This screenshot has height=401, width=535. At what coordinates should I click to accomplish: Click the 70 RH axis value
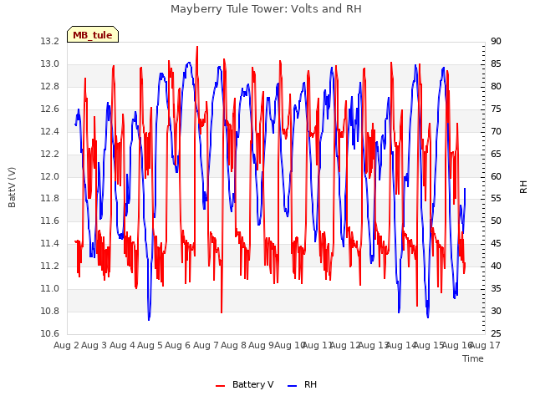(496, 131)
